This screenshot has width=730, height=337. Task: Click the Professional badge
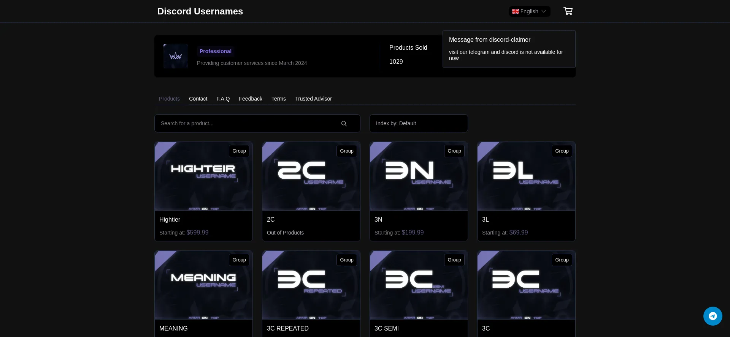point(215,51)
